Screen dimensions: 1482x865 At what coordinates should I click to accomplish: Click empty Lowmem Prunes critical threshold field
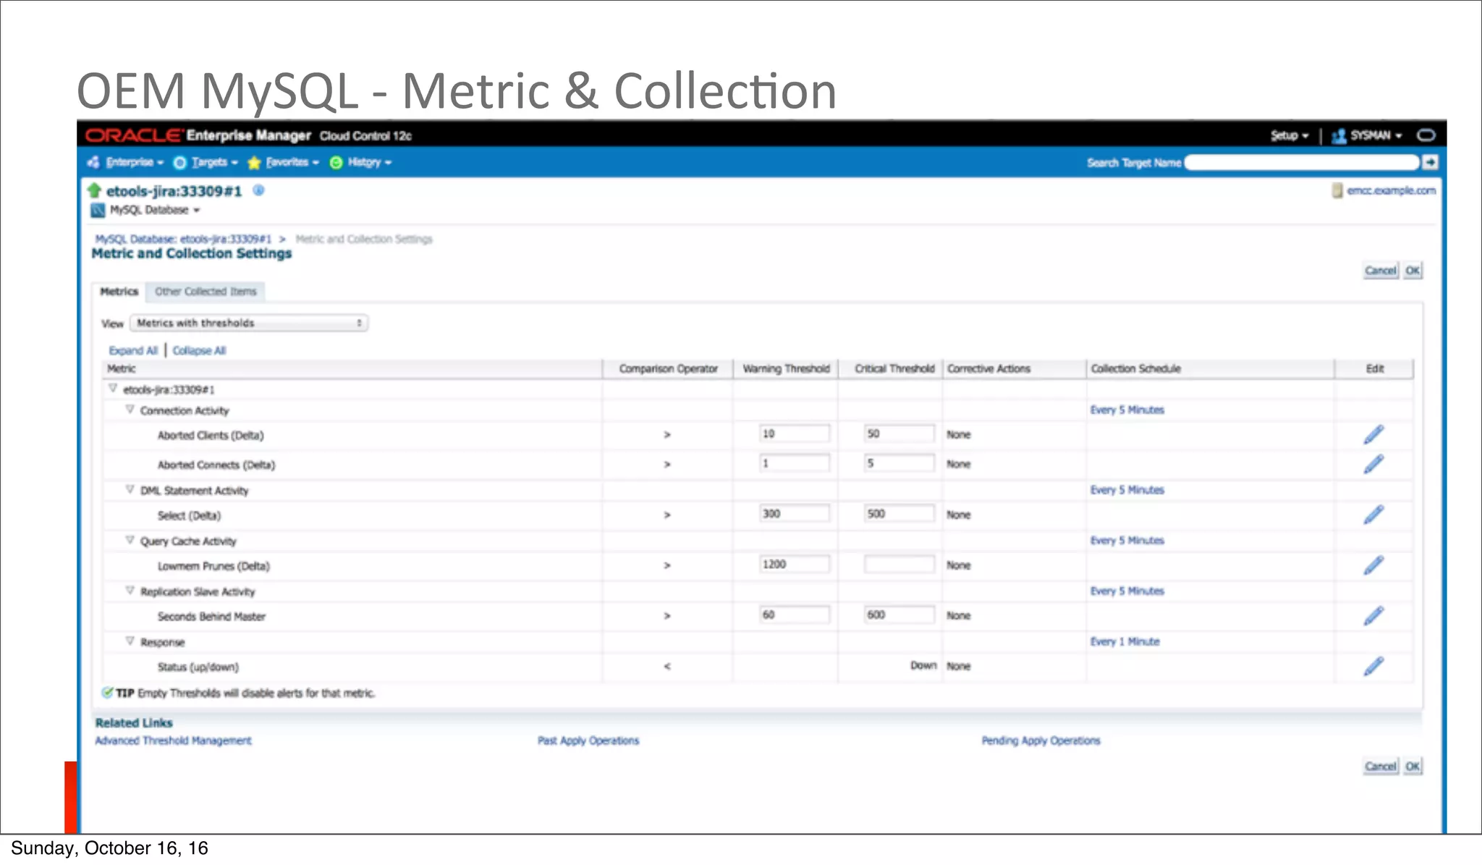click(899, 565)
